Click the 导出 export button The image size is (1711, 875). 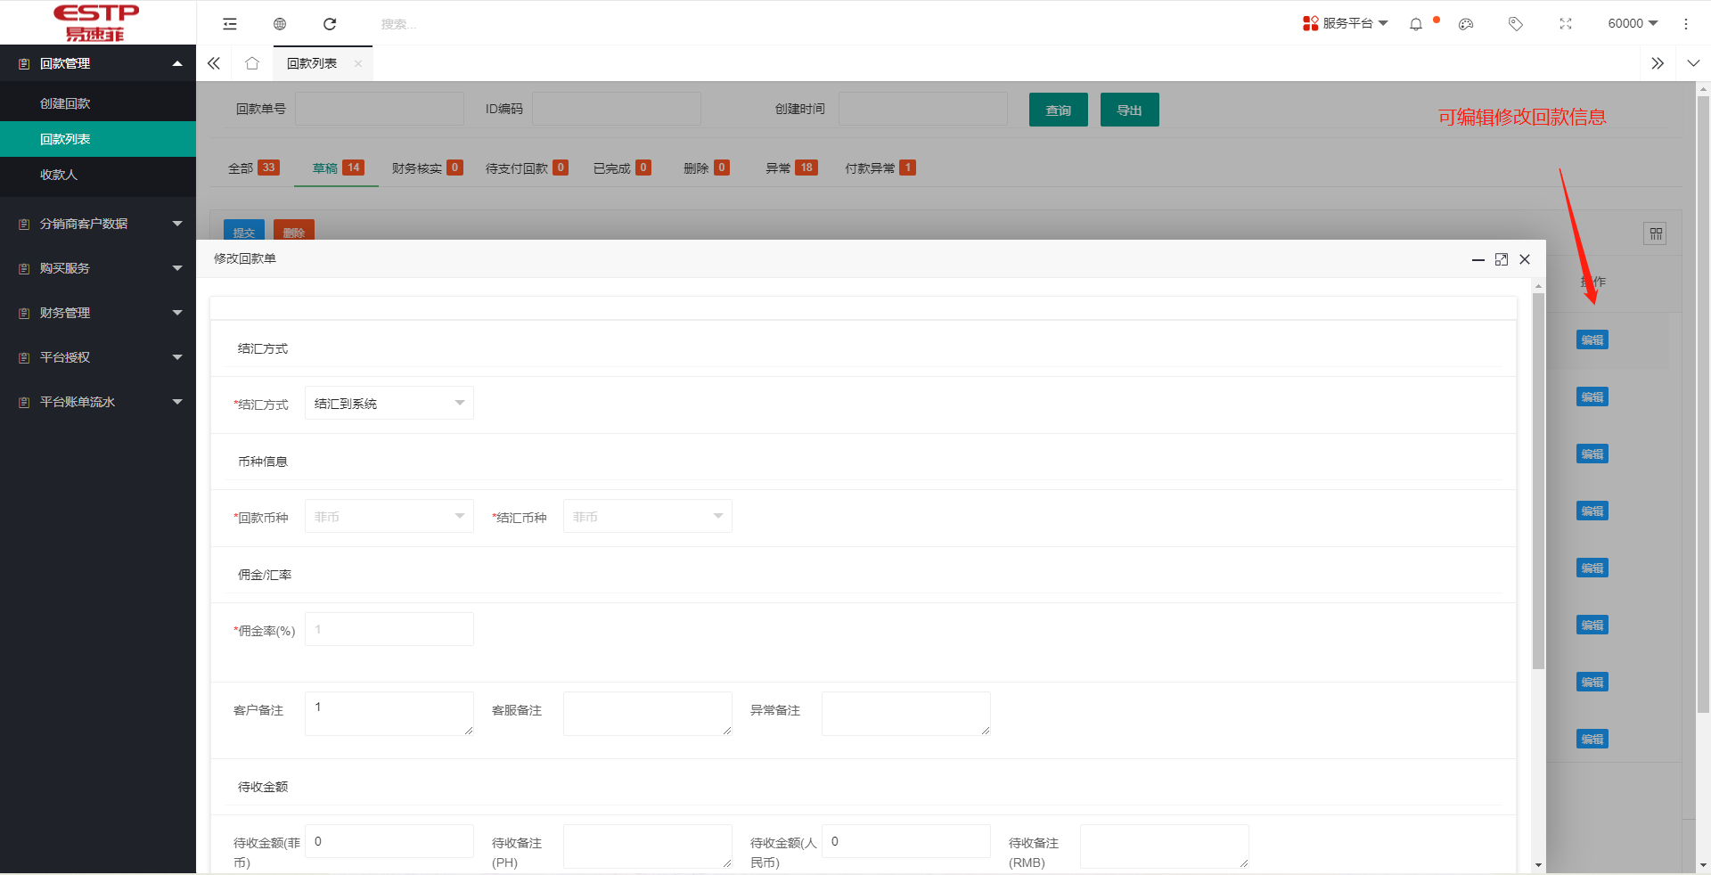coord(1129,110)
